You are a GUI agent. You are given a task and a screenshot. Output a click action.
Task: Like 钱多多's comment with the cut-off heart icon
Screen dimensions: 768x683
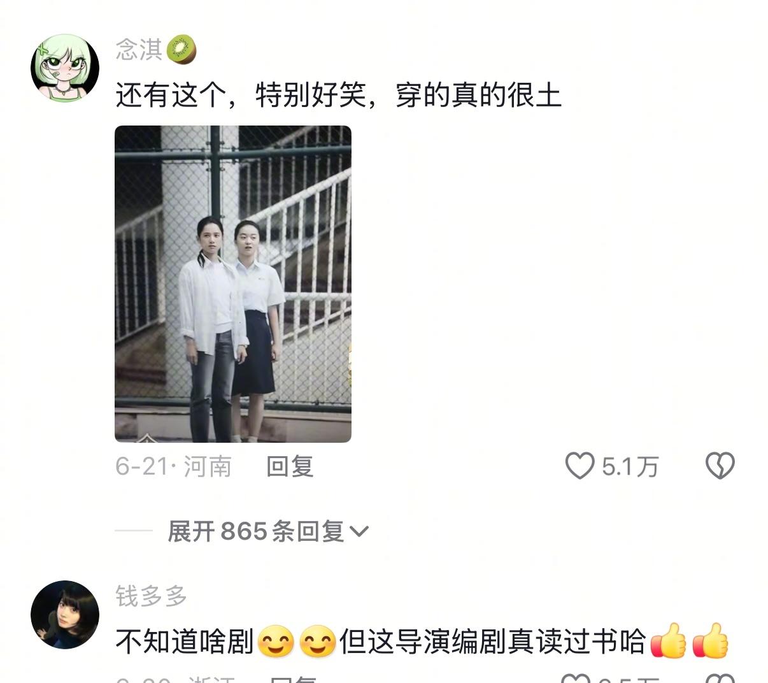click(x=576, y=677)
